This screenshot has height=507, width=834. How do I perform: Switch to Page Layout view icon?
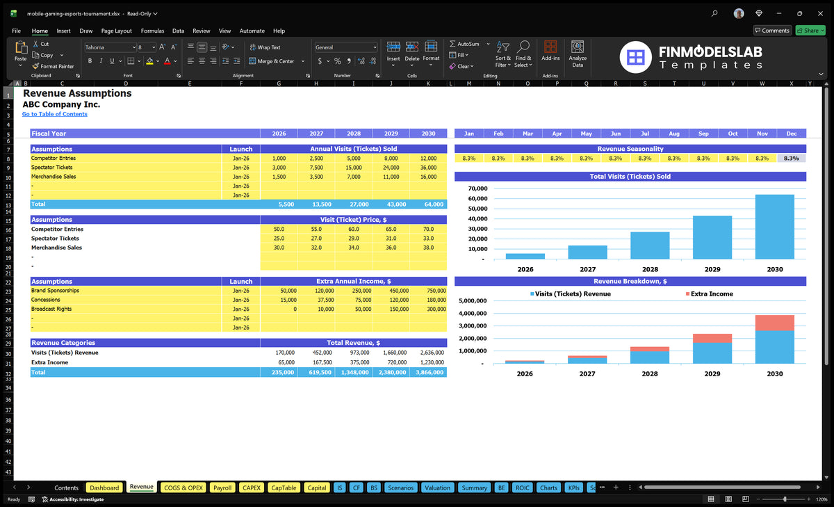[728, 499]
